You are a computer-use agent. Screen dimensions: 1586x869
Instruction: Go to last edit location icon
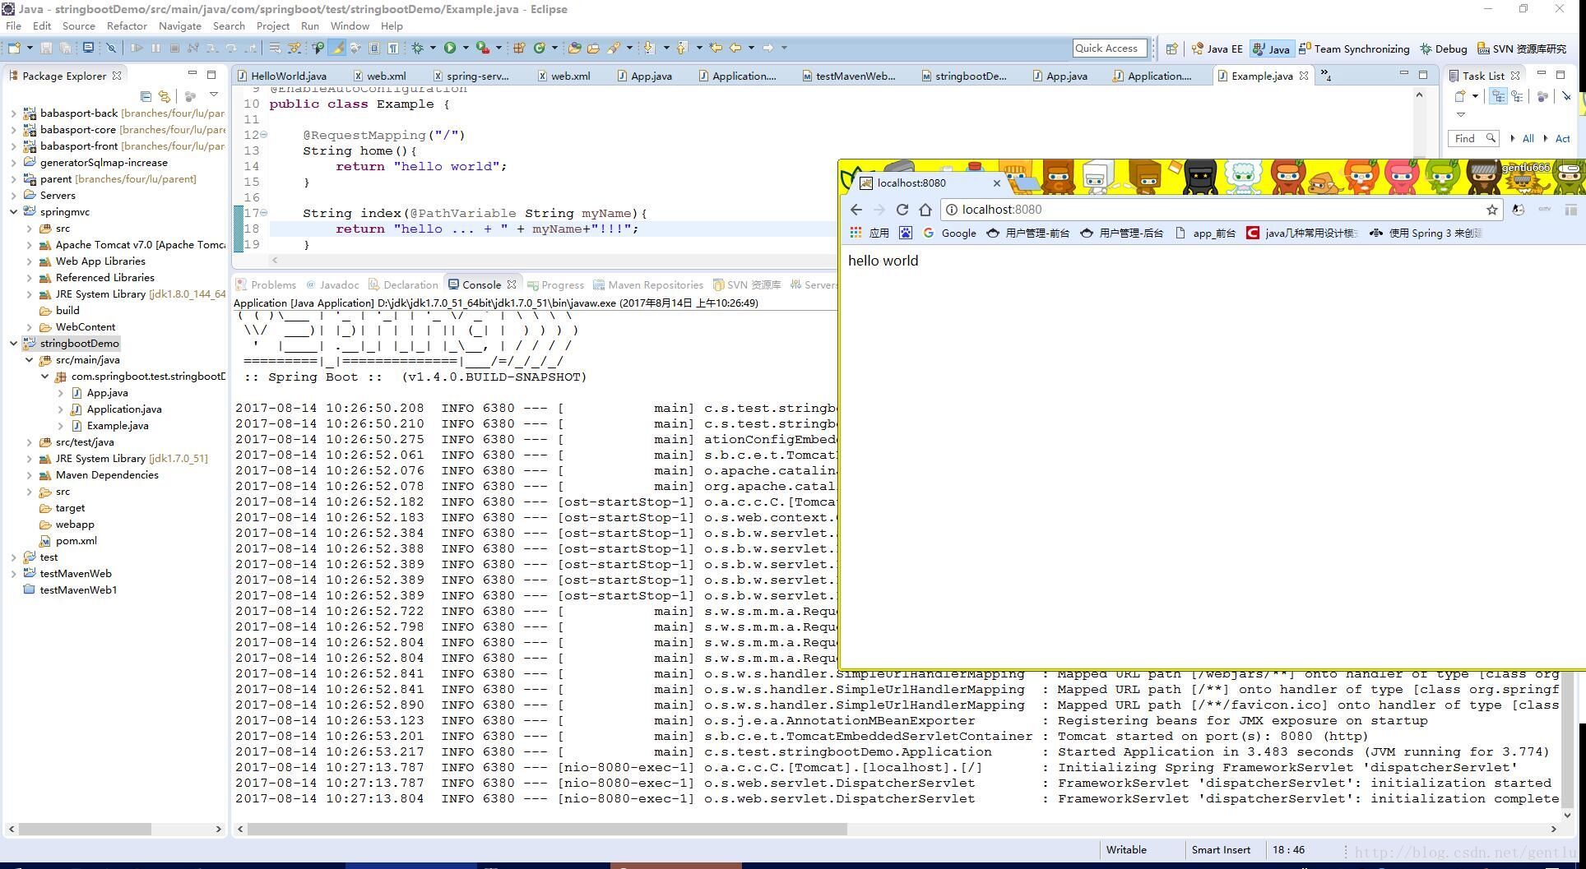click(x=716, y=48)
